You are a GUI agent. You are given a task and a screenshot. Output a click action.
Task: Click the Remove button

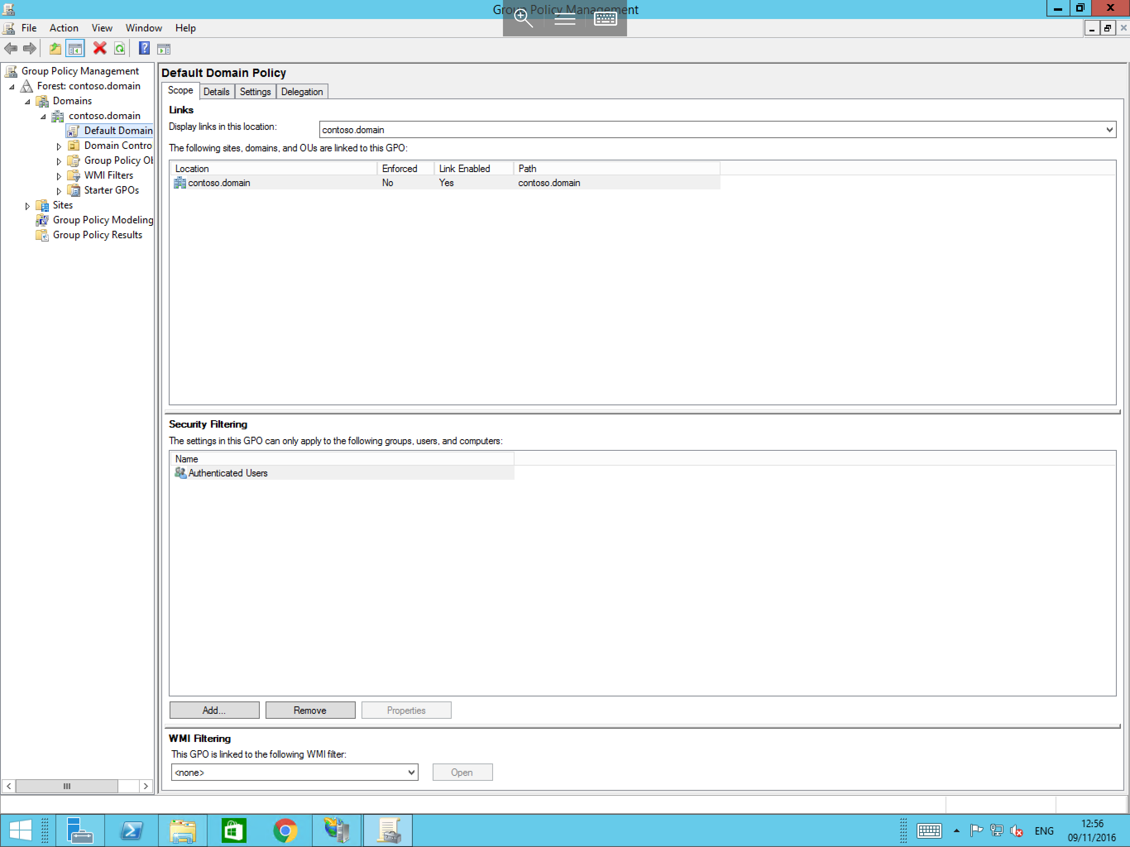310,710
